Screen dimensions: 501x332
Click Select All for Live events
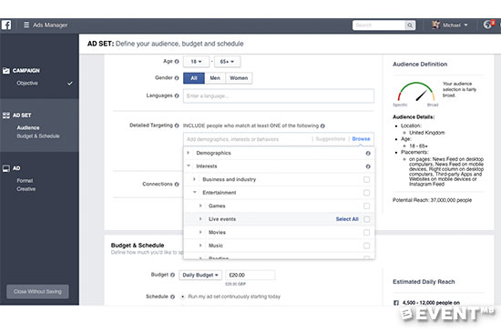point(347,219)
